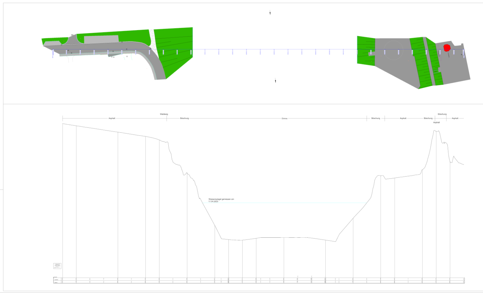The image size is (483, 296).
Task: Click the 'Donau' label in the profile header
Action: click(x=285, y=118)
